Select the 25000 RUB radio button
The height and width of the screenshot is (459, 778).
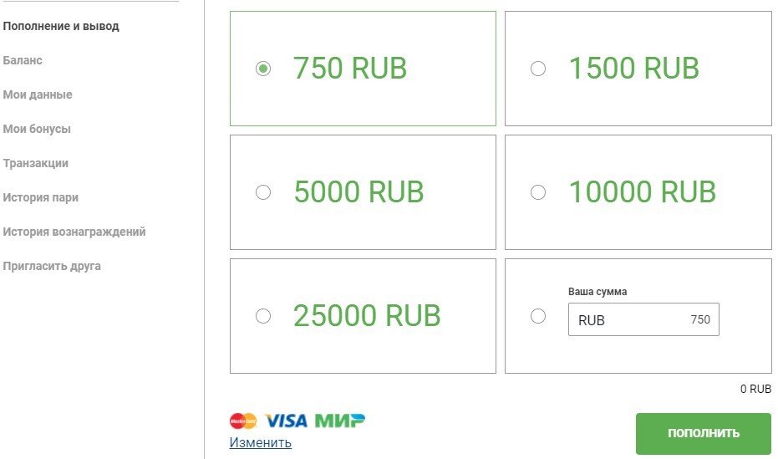[263, 316]
